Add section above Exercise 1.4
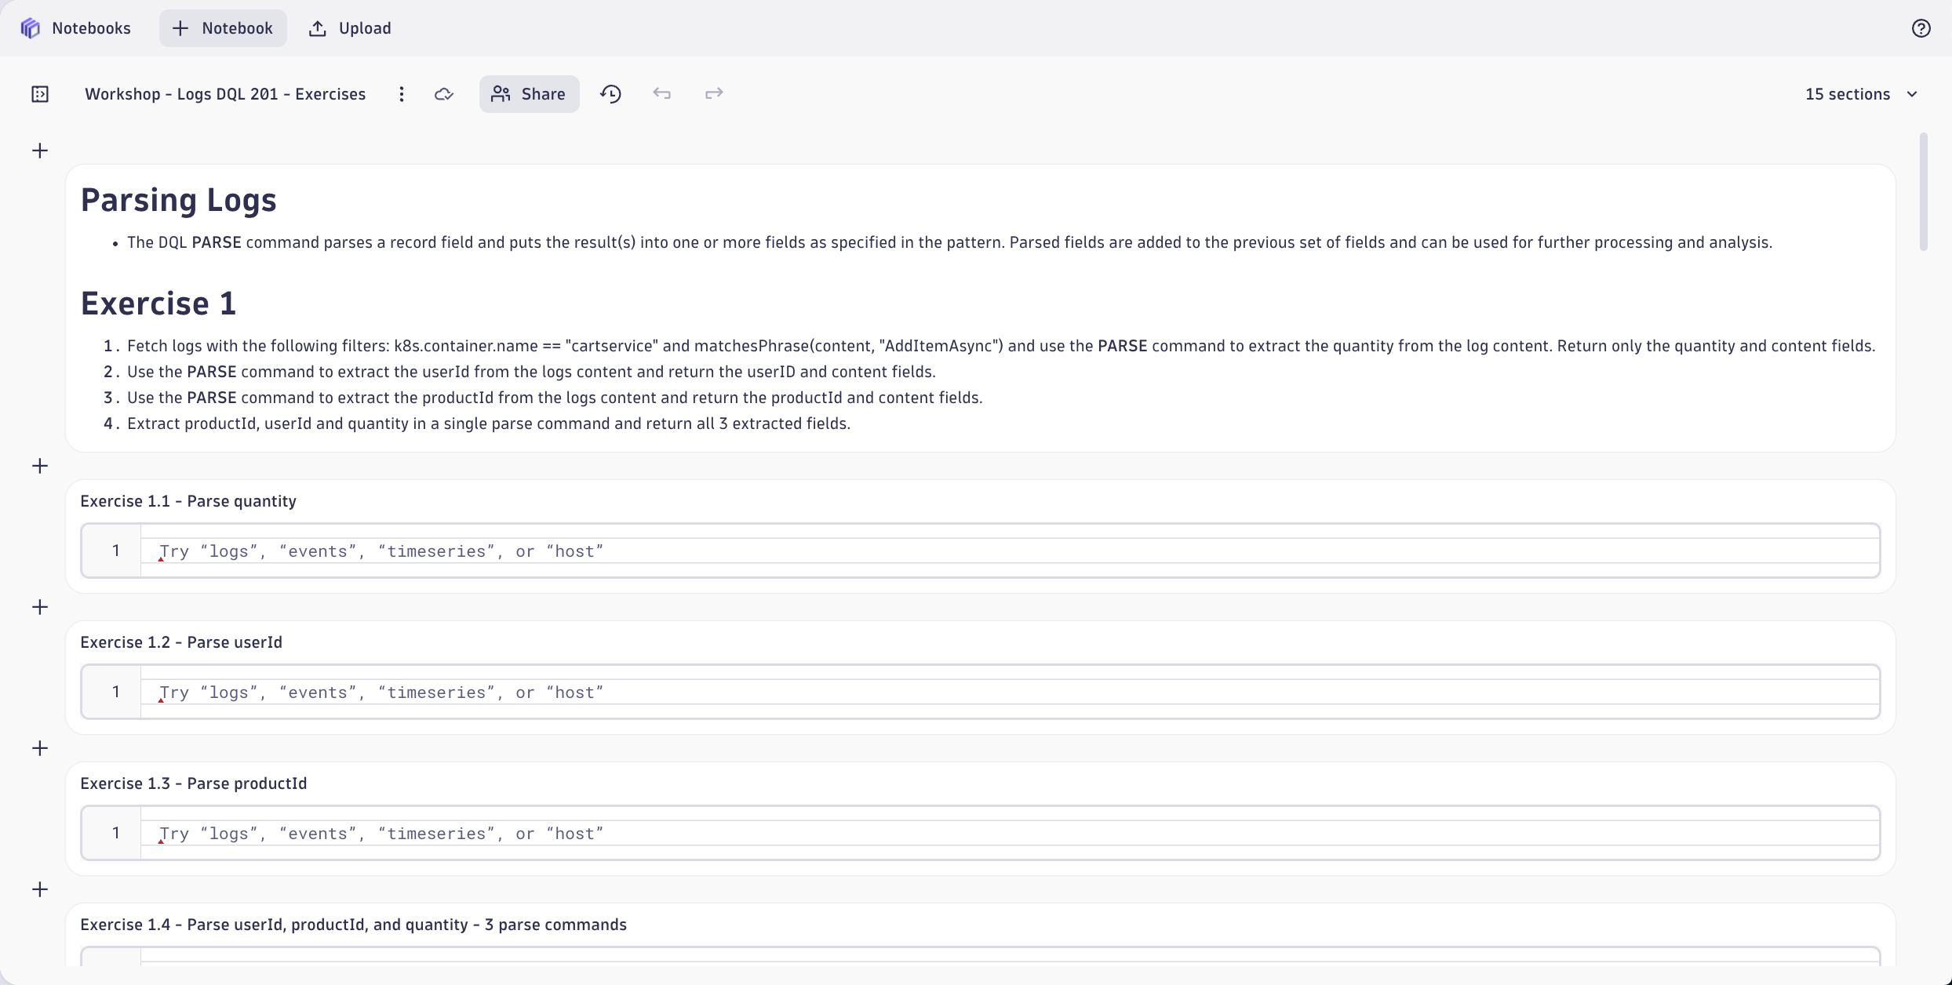 click(40, 889)
